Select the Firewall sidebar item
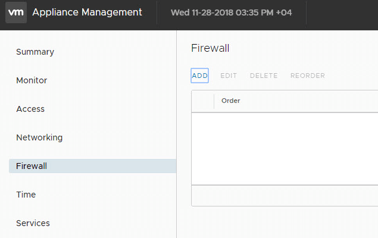378x238 pixels. click(32, 166)
